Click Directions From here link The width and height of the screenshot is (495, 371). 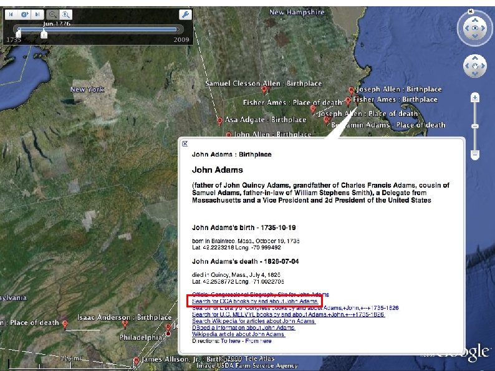click(258, 341)
